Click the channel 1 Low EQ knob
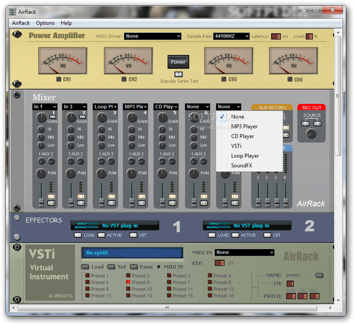355x325 pixels. pos(41,145)
